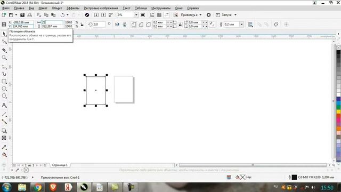Click the Convert to Curves icon
341x192 pixels.
click(276, 25)
